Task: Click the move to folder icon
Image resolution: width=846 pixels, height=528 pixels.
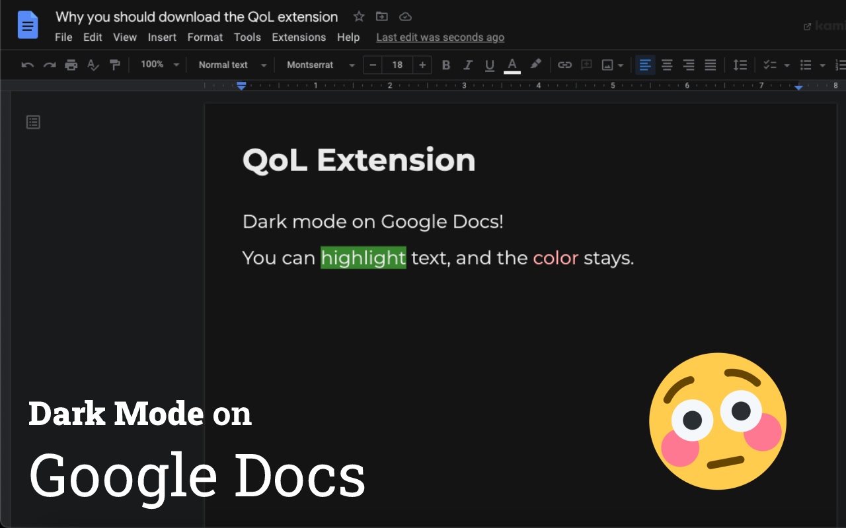Action: (x=382, y=16)
